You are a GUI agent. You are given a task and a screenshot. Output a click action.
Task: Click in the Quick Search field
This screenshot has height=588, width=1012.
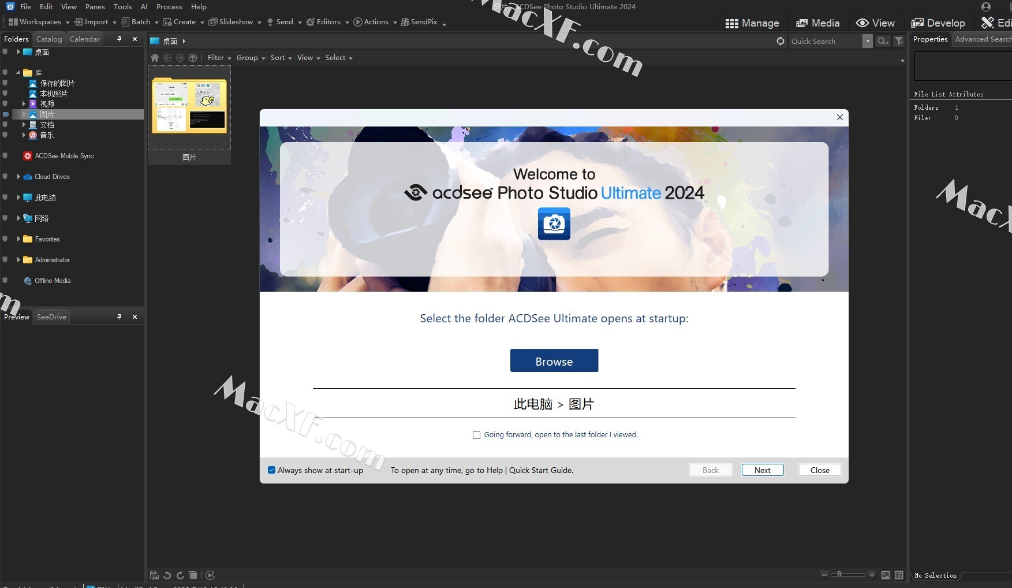click(825, 41)
